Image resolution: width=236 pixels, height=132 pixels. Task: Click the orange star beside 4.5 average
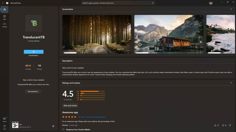(x=30, y=66)
